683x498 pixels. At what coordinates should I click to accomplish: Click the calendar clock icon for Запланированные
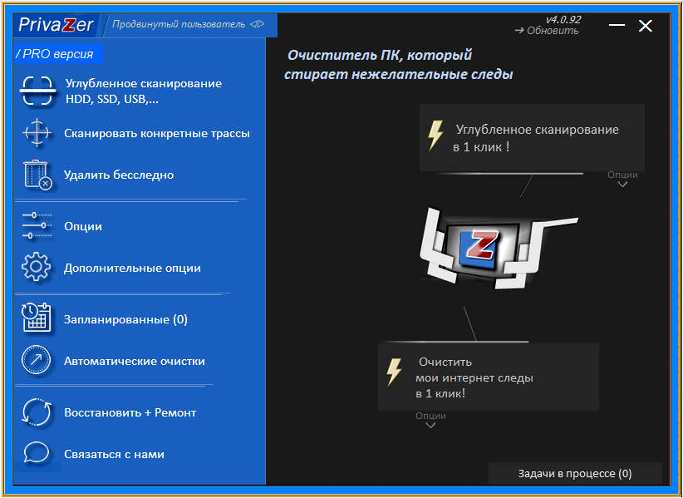[x=37, y=318]
